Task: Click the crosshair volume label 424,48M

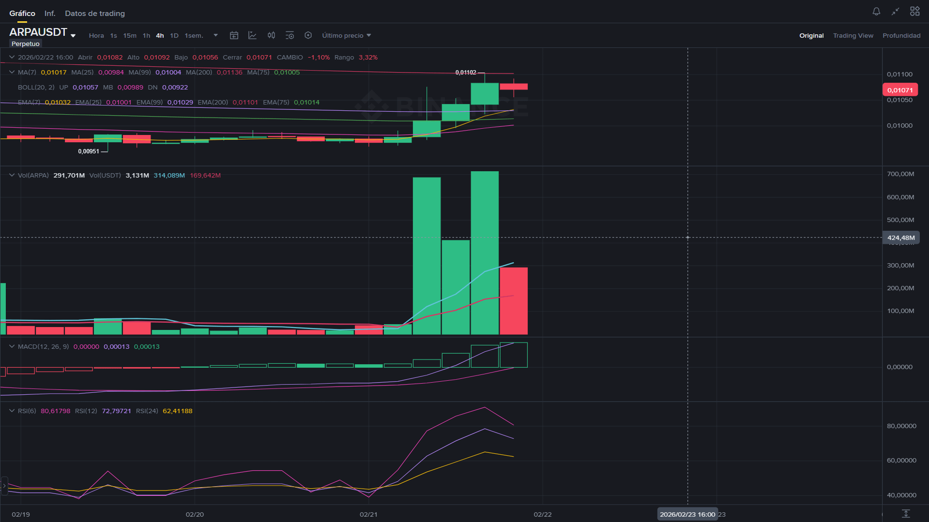Action: point(901,238)
